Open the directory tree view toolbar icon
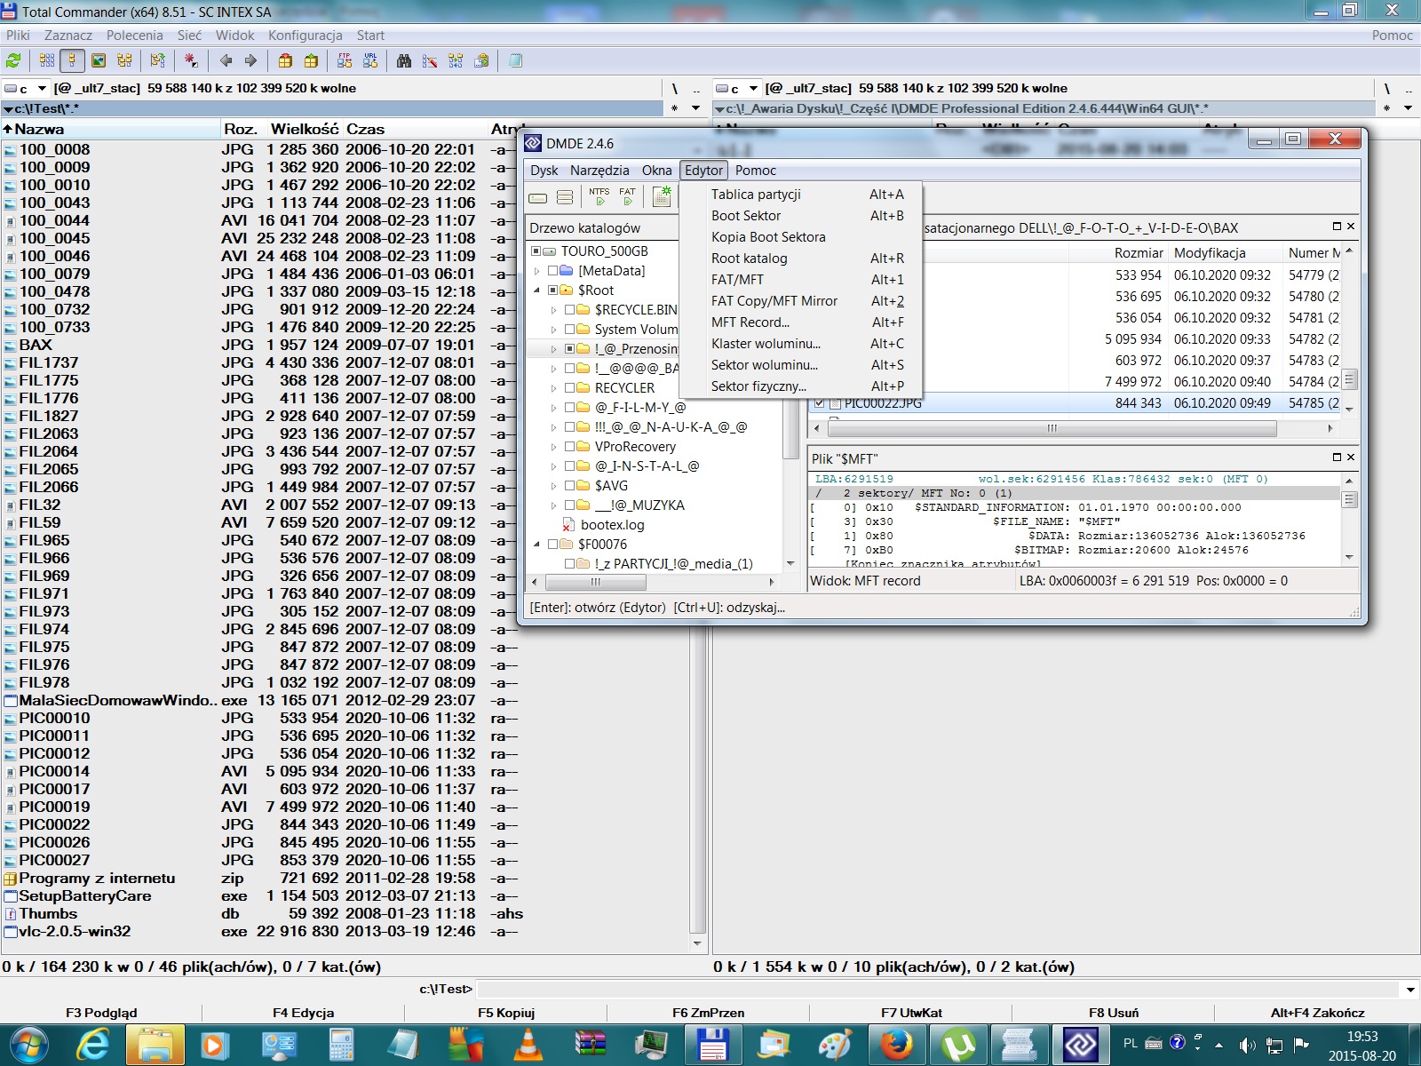The width and height of the screenshot is (1421, 1066). pyautogui.click(x=124, y=60)
